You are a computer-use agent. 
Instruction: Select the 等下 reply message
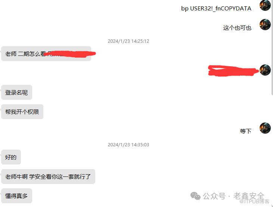point(245,131)
